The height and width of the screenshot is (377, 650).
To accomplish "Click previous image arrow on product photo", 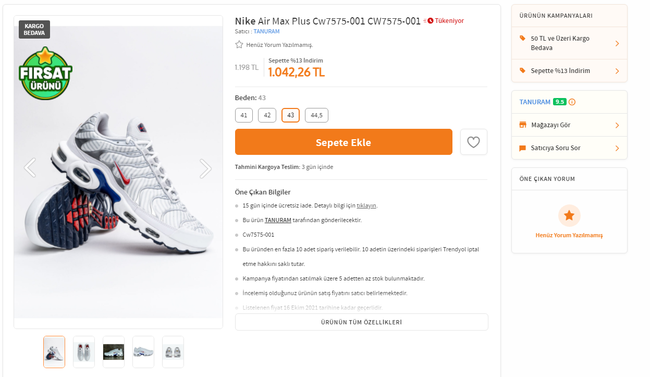I will tap(30, 168).
